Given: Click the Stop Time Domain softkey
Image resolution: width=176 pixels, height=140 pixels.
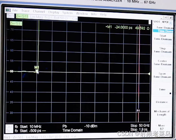Looking at the screenshot, I should click(x=163, y=51).
